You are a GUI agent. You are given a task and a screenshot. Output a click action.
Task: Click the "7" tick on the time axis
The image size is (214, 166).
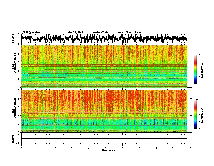click(x=139, y=148)
